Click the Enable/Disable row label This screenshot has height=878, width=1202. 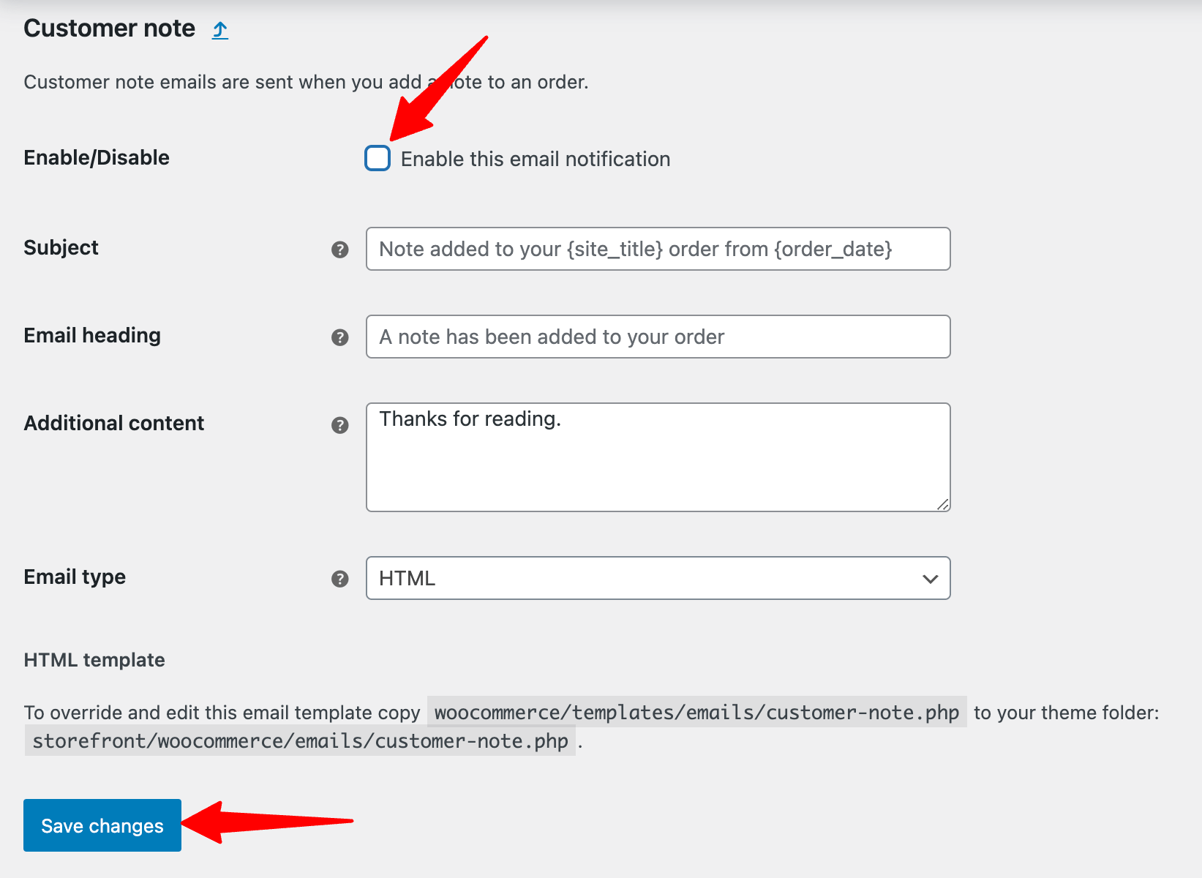[97, 157]
